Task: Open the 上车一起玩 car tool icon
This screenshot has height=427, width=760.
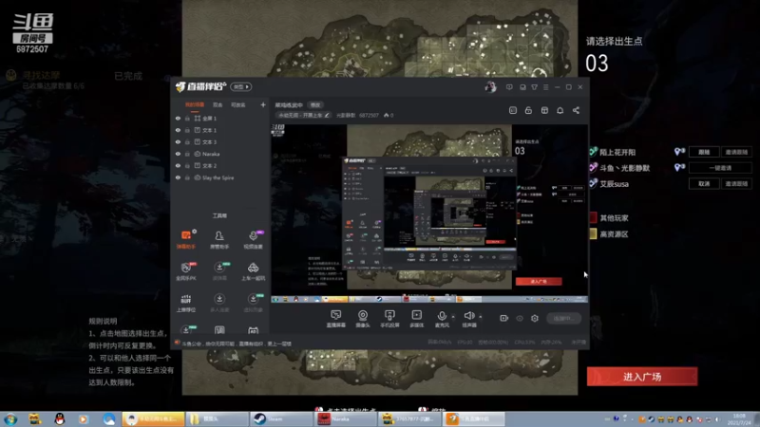Action: click(x=253, y=271)
